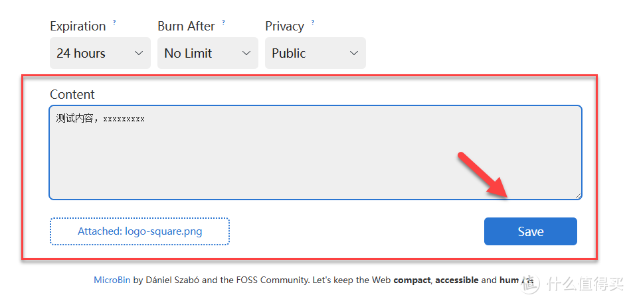Screen dimensions: 631x301
Task: Expand the Burn After No Limit dropdown
Action: (208, 53)
